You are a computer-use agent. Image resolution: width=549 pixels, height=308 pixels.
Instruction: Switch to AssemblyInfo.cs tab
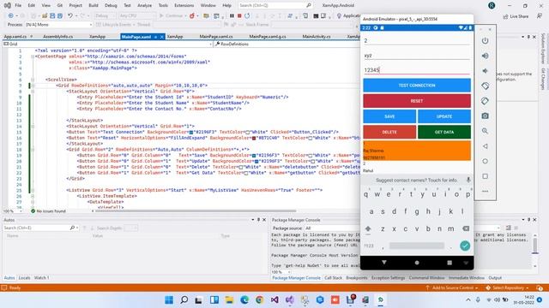coord(57,36)
